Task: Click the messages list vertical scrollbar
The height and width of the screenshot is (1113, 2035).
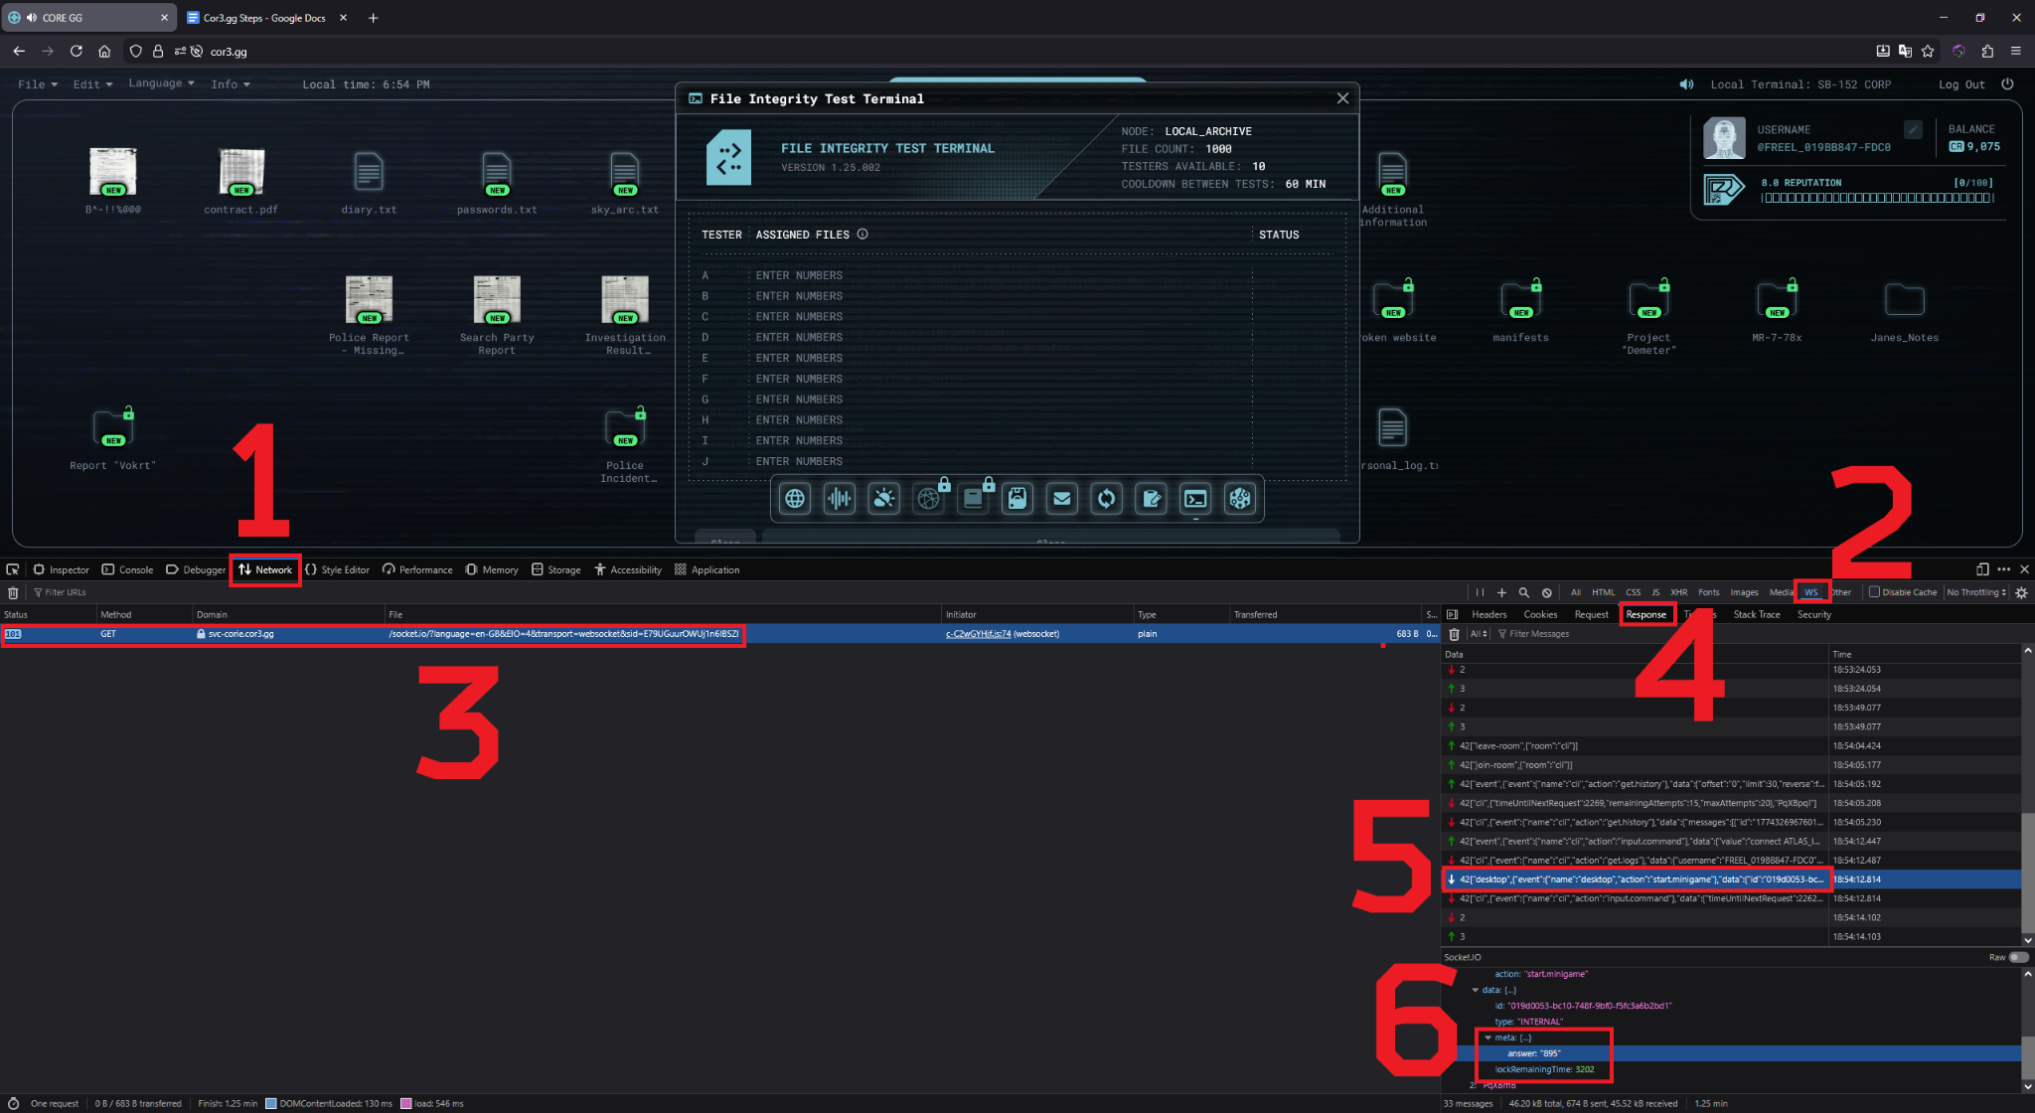Action: (x=2027, y=795)
